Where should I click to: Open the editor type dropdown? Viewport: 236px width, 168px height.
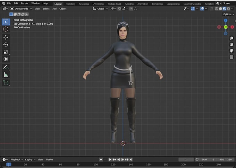pos(5,9)
